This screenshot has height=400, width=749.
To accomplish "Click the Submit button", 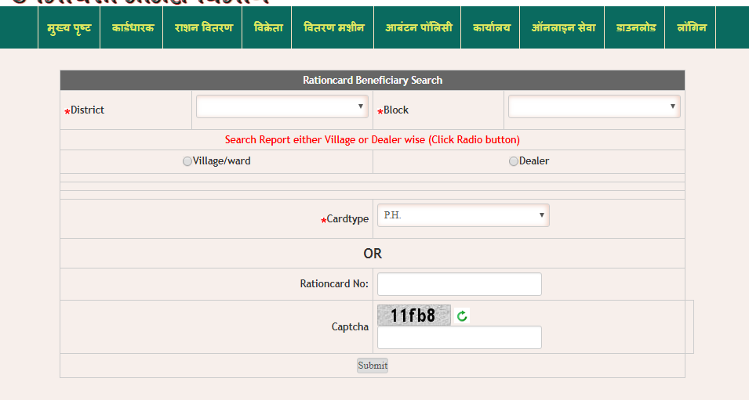I will 373,366.
